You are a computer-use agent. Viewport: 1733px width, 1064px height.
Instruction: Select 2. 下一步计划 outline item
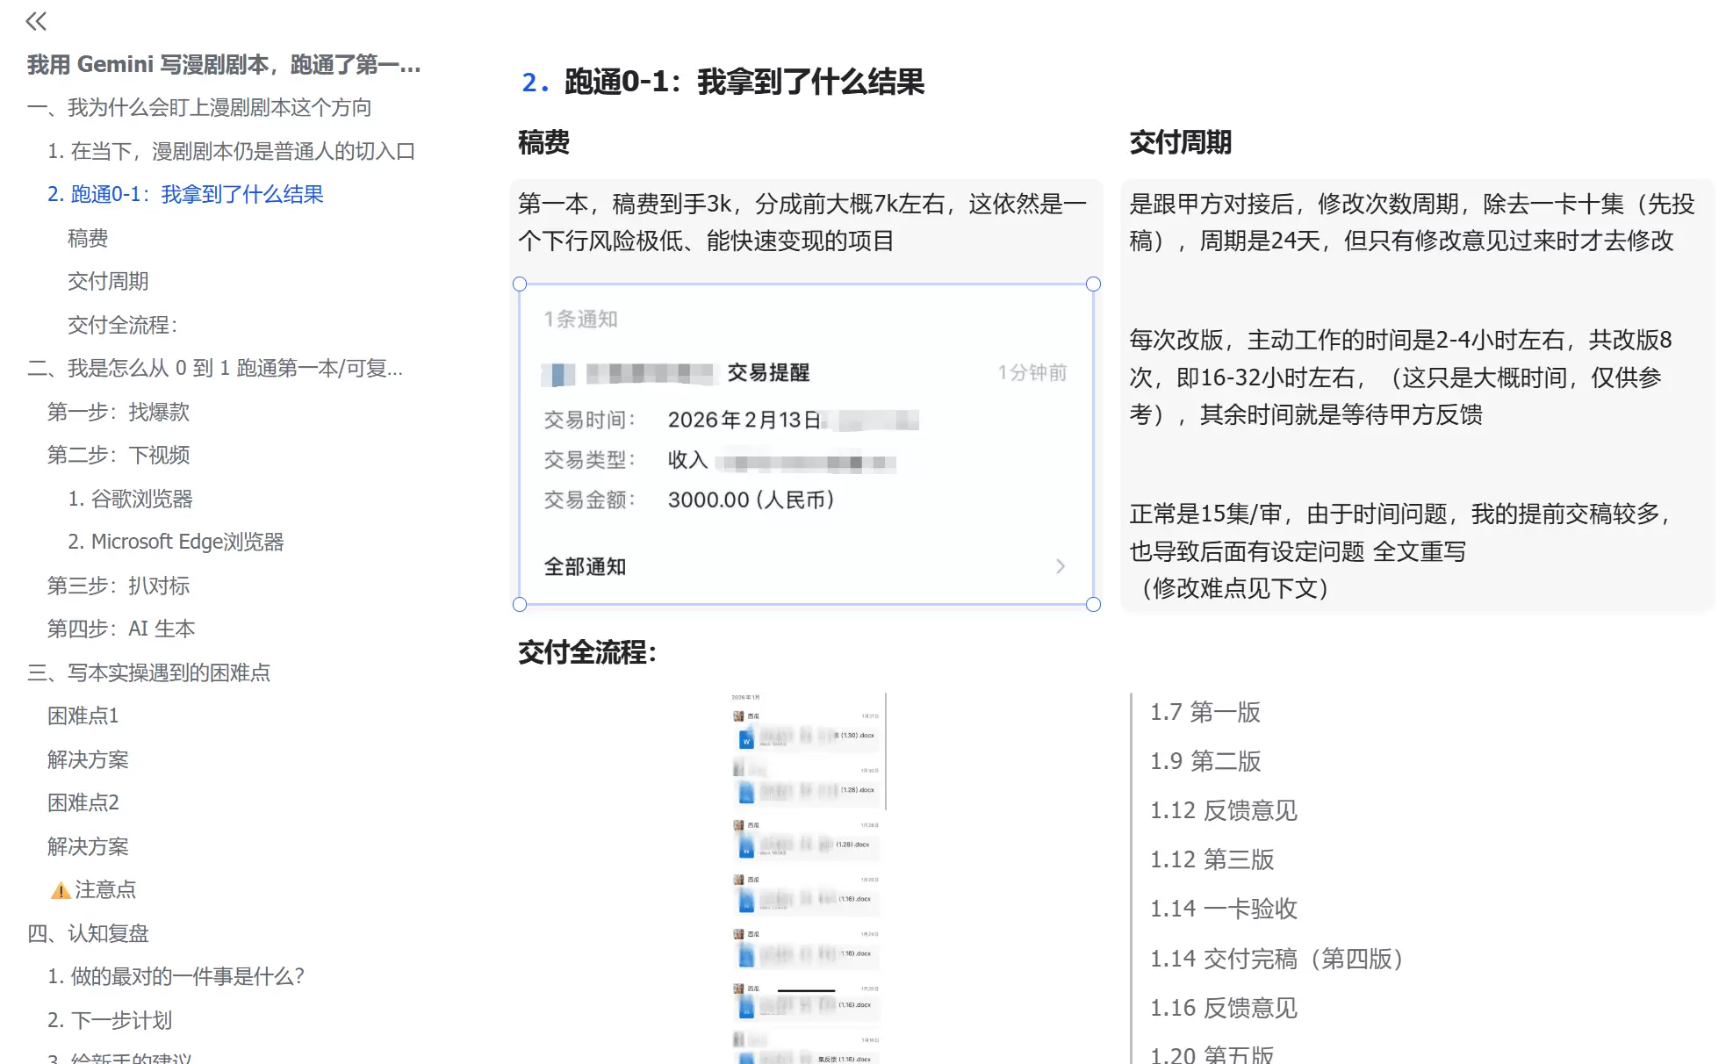point(111,1020)
